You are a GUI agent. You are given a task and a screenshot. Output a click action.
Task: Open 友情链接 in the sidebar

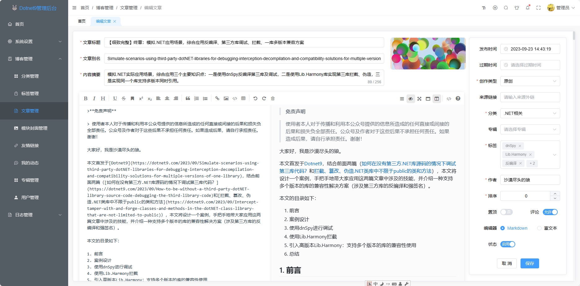point(34,145)
